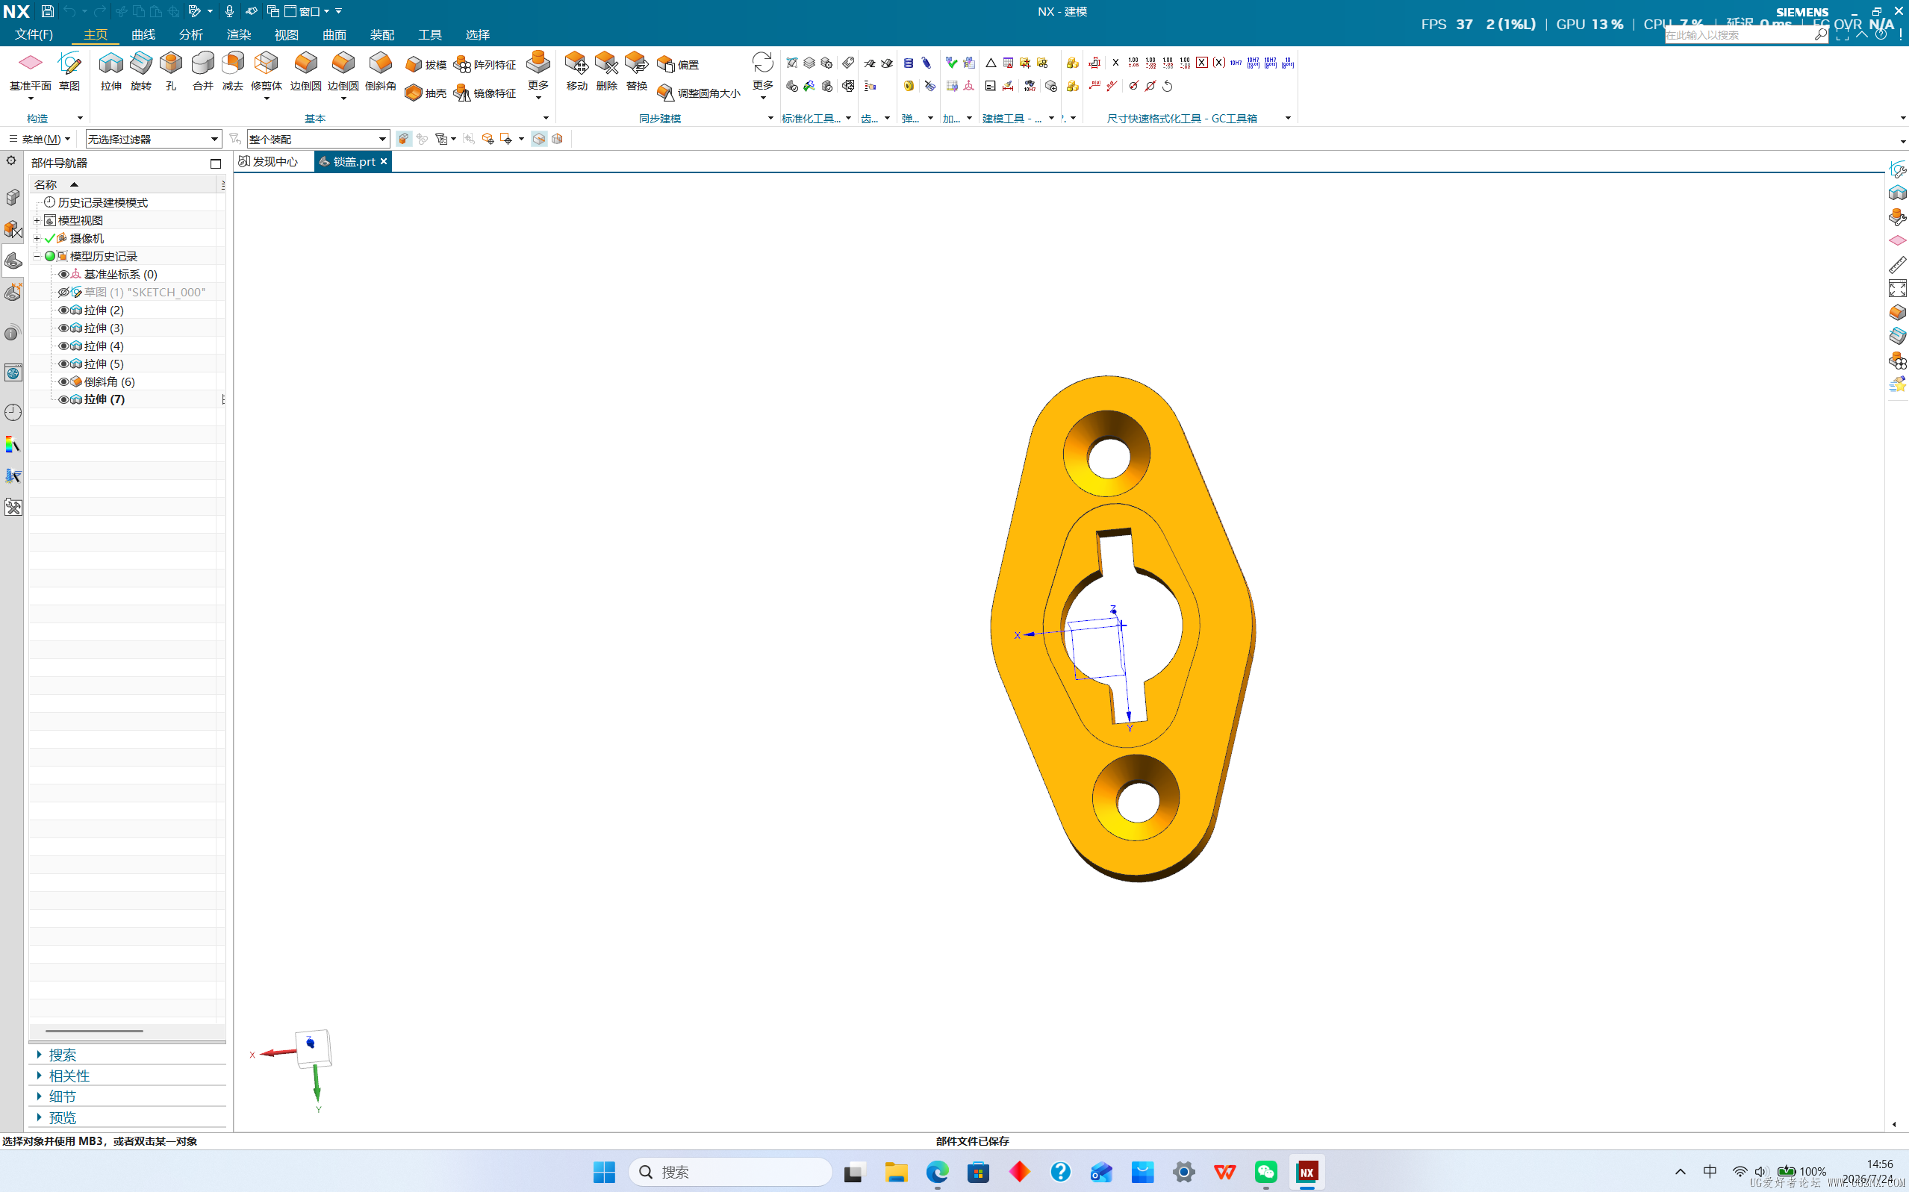Viewport: 1909px width, 1192px height.
Task: Open the 文件(F) menu
Action: [34, 34]
